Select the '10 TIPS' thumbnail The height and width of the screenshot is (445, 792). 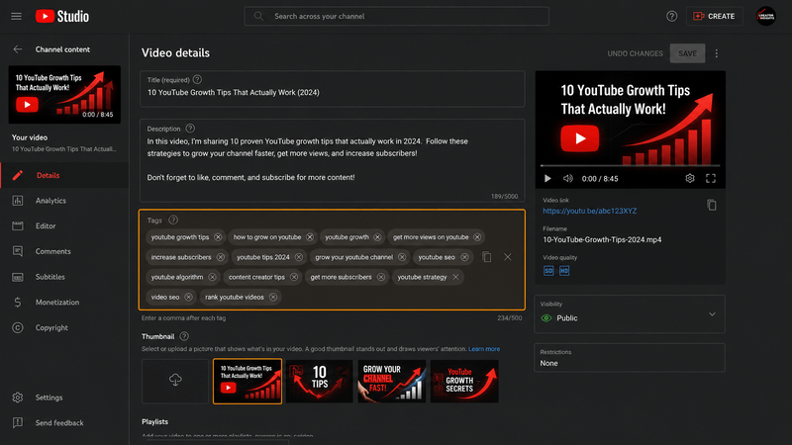click(x=319, y=381)
